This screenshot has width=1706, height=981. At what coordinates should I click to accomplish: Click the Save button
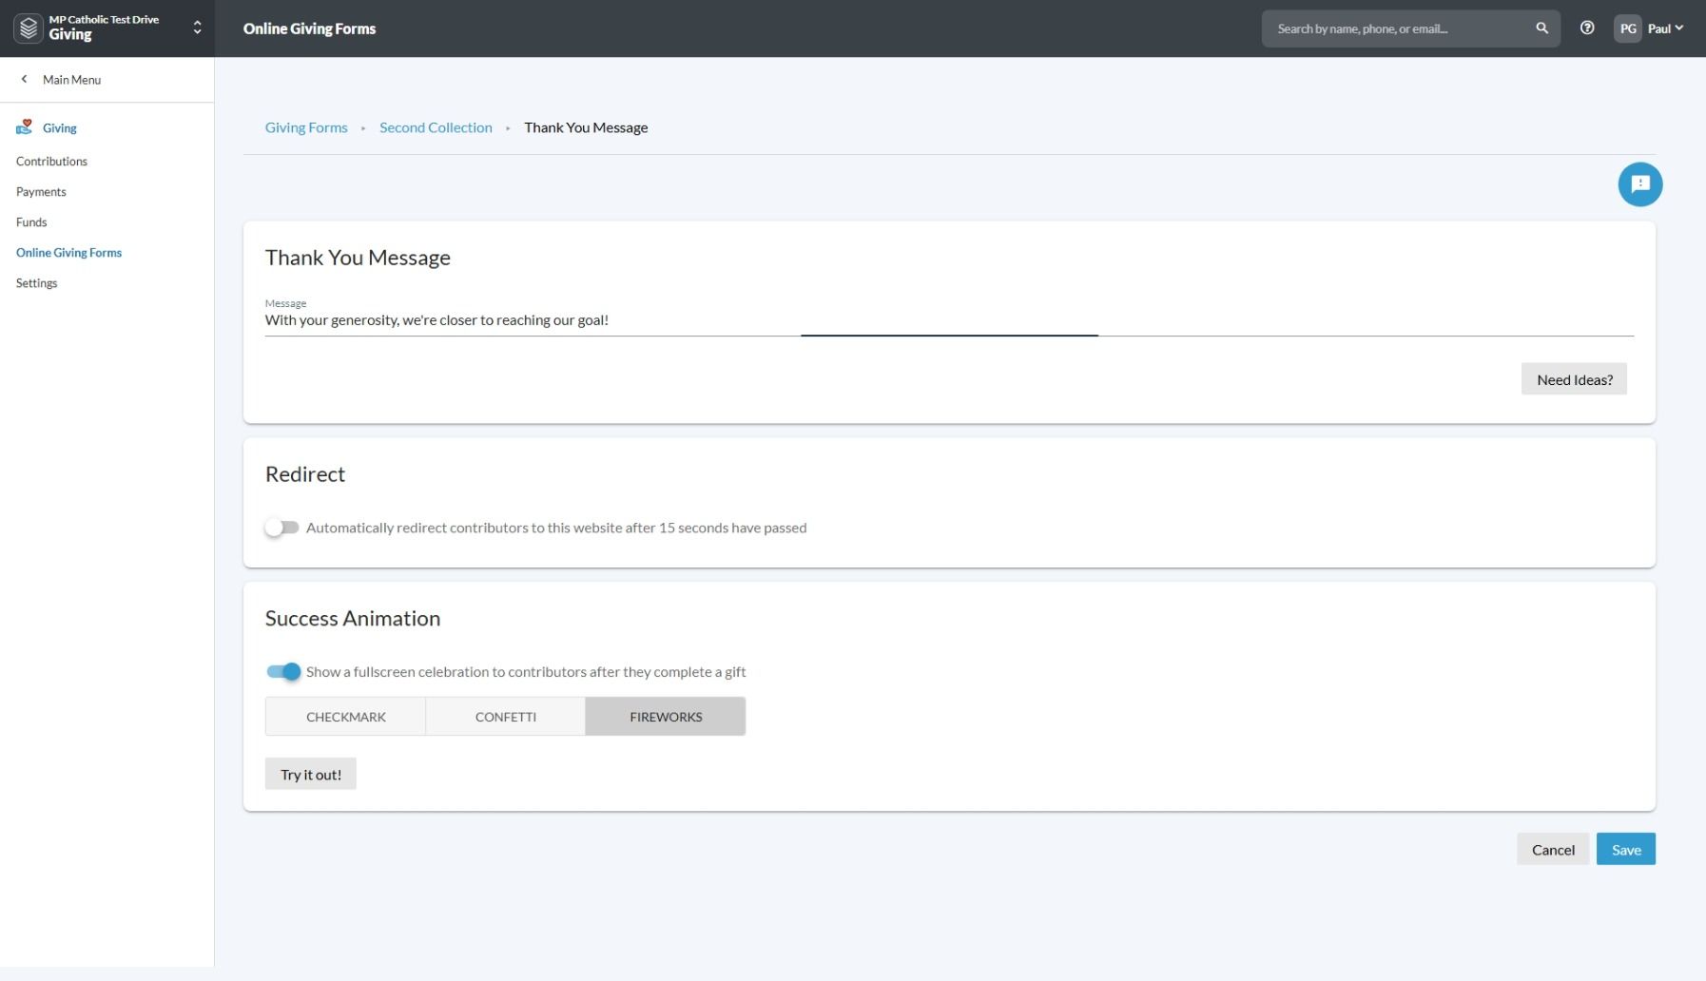1625,850
